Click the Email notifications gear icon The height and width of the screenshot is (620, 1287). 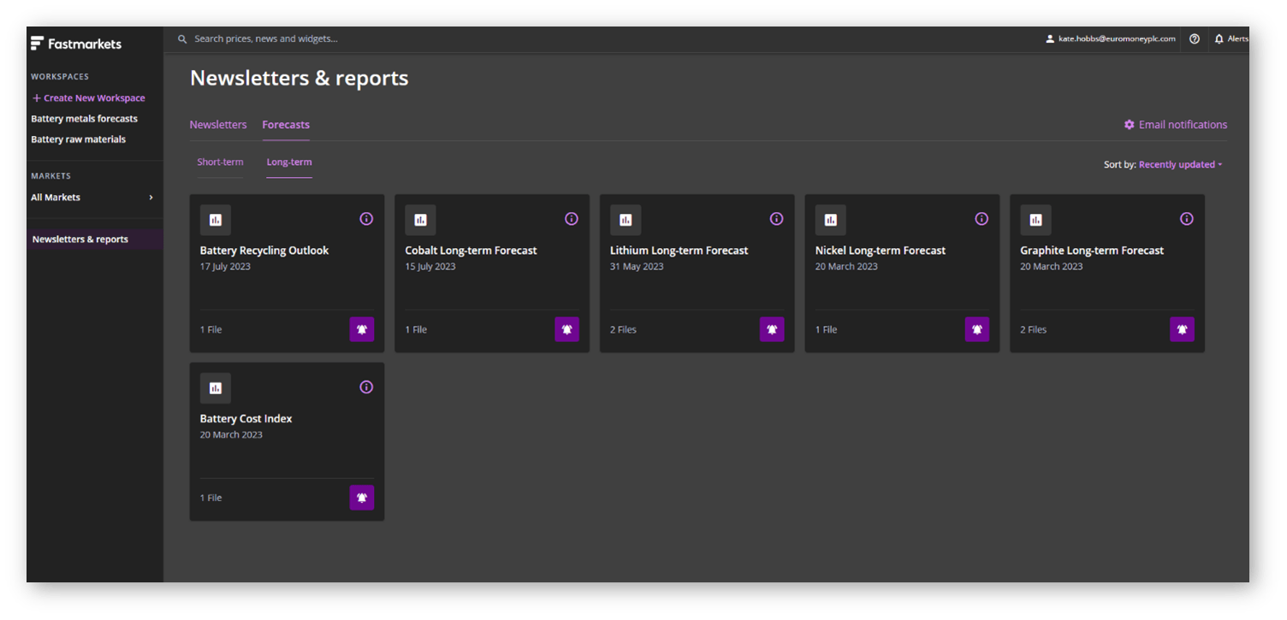click(1129, 125)
